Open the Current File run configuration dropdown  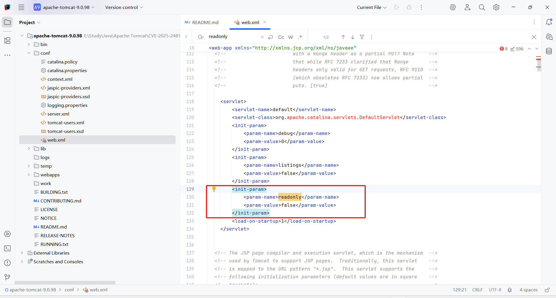pos(372,8)
